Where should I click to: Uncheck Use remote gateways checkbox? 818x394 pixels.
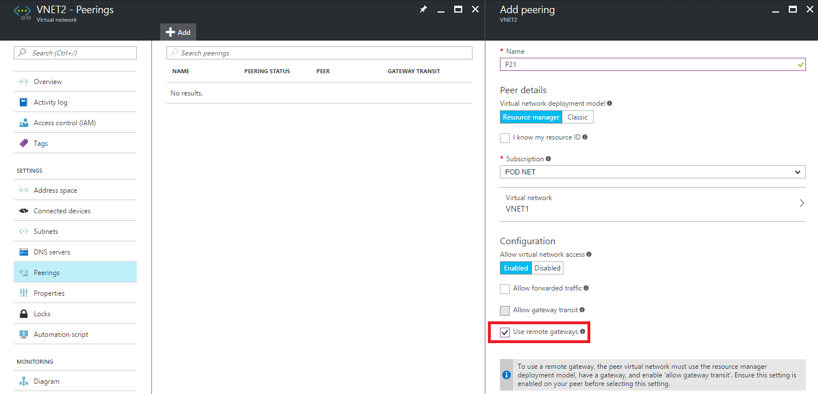coord(505,332)
